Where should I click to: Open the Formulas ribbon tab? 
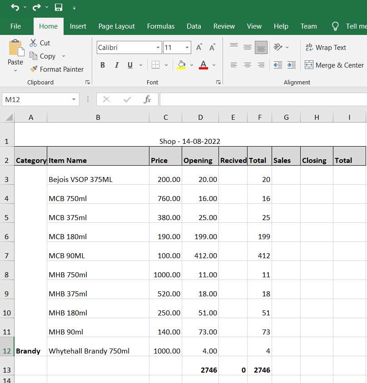coord(161,26)
